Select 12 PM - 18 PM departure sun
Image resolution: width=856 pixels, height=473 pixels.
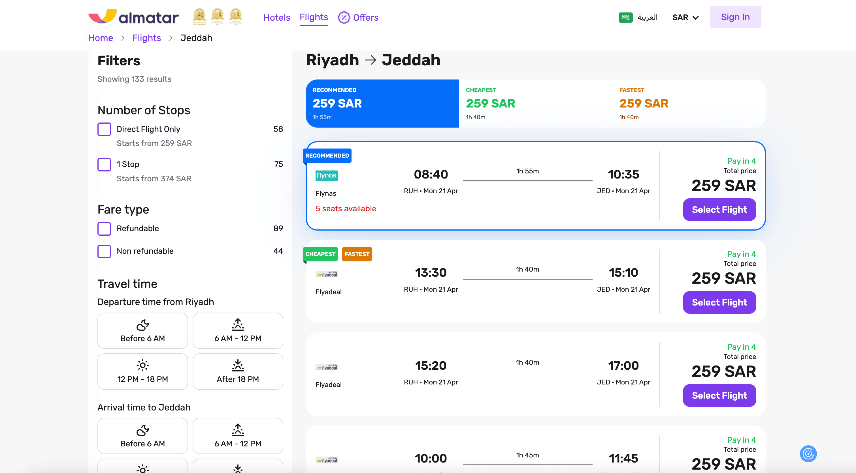point(142,365)
